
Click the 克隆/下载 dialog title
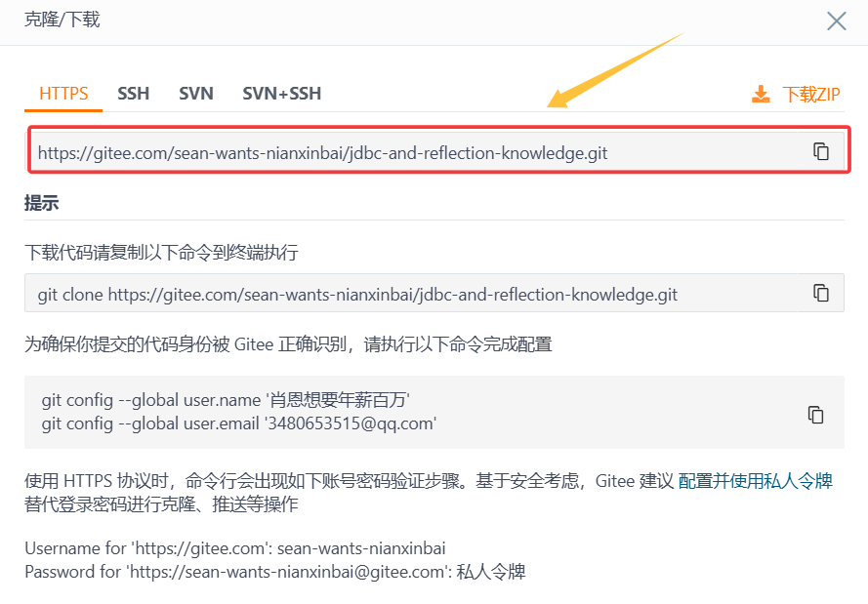coord(62,20)
